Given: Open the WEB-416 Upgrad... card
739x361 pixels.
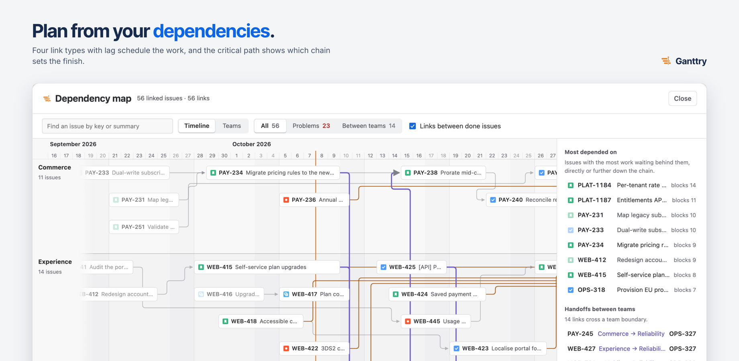Looking at the screenshot, I should point(229,294).
